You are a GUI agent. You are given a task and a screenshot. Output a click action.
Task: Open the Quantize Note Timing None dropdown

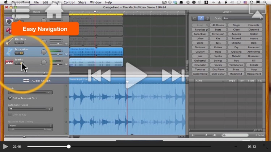pos(30,126)
